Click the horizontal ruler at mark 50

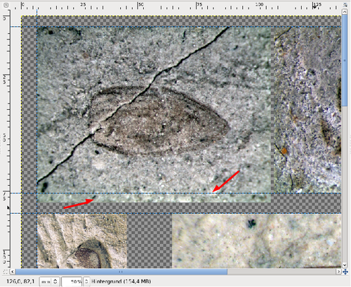point(138,6)
